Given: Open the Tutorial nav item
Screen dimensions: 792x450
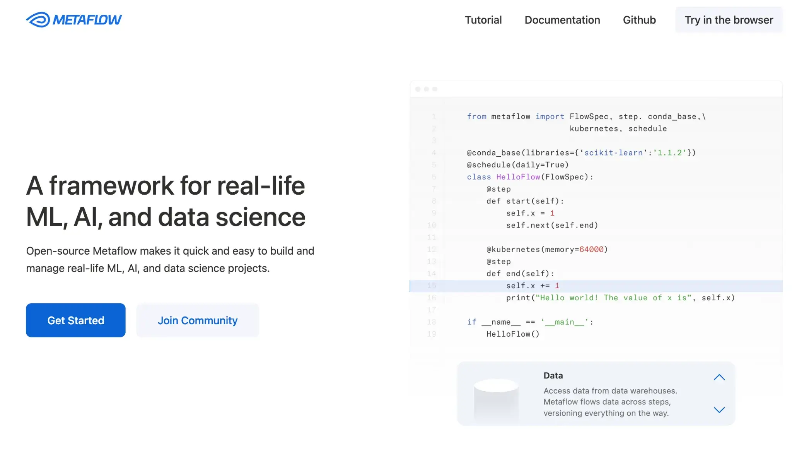Looking at the screenshot, I should [x=483, y=20].
